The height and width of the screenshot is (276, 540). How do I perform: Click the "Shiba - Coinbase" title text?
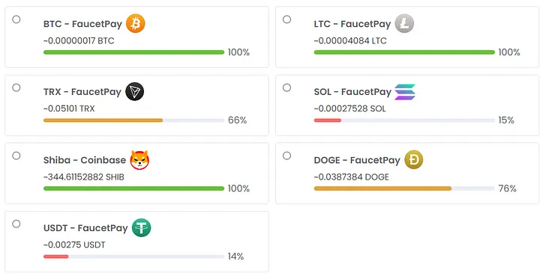[85, 160]
